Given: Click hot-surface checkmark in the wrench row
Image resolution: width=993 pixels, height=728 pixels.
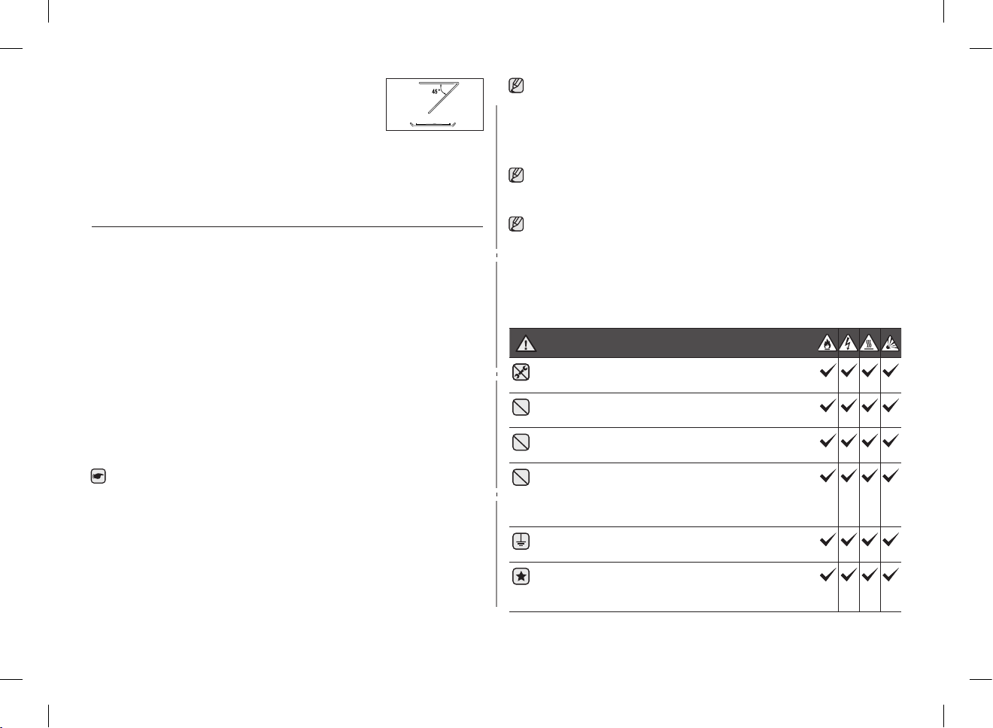Looking at the screenshot, I should (x=870, y=371).
